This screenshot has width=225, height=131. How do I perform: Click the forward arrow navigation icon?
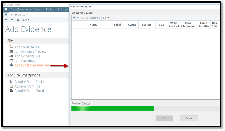(x=12, y=20)
